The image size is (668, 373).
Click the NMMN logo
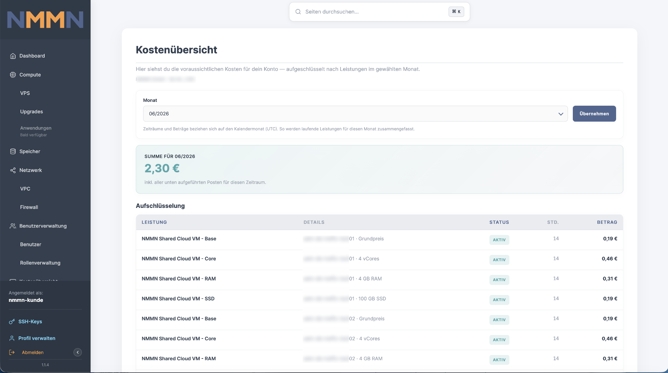click(45, 19)
